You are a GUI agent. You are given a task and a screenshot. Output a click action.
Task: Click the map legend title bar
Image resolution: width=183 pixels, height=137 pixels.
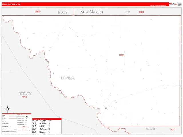(x=17, y=114)
